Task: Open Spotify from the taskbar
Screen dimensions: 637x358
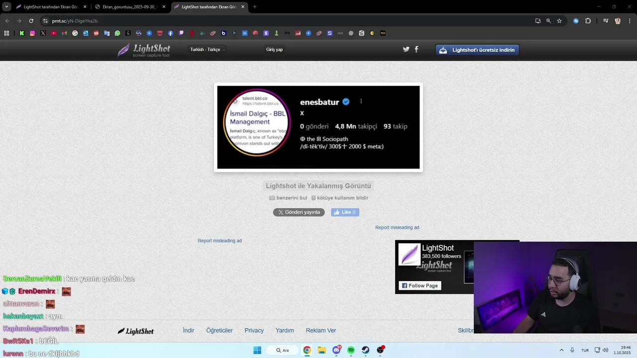Action: coord(351,350)
